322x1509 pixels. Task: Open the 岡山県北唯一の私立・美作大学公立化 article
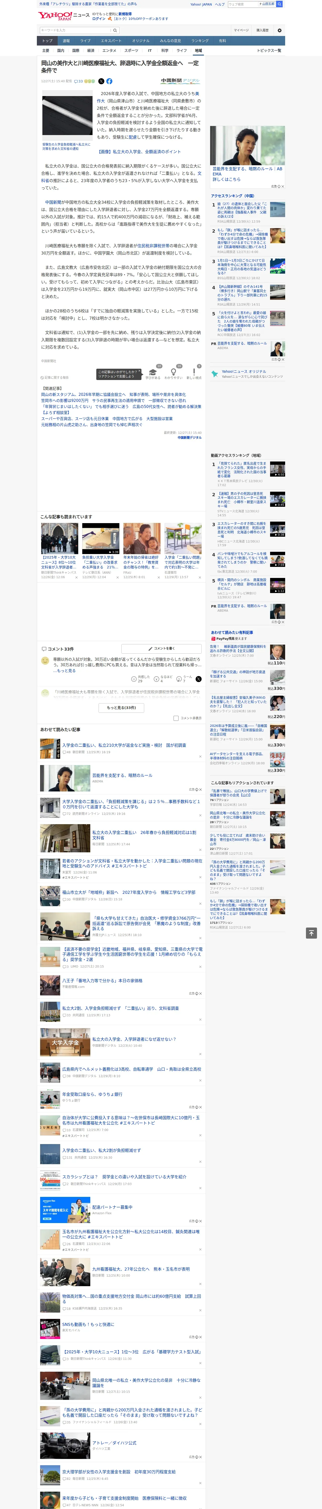(x=146, y=1382)
